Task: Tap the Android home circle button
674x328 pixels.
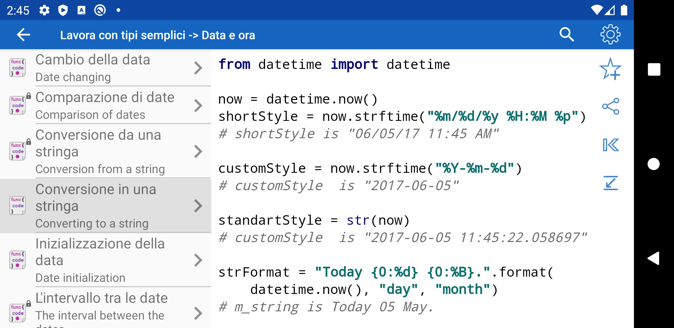Action: [654, 164]
